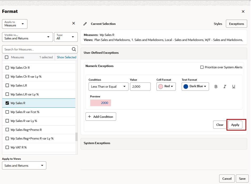The width and height of the screenshot is (251, 184).
Task: Switch to the Styles tab
Action: coord(218,24)
